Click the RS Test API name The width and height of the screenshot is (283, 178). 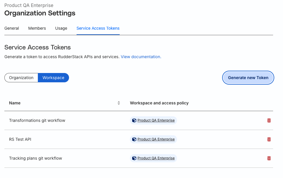coord(20,139)
